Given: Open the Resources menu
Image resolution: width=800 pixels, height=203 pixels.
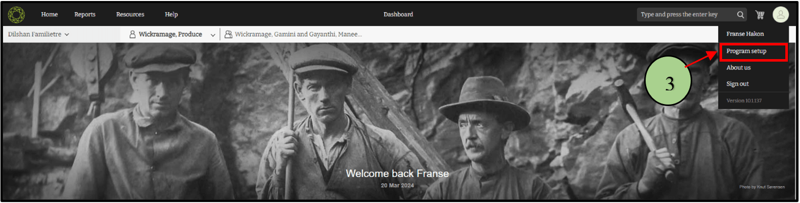Looking at the screenshot, I should pyautogui.click(x=130, y=15).
